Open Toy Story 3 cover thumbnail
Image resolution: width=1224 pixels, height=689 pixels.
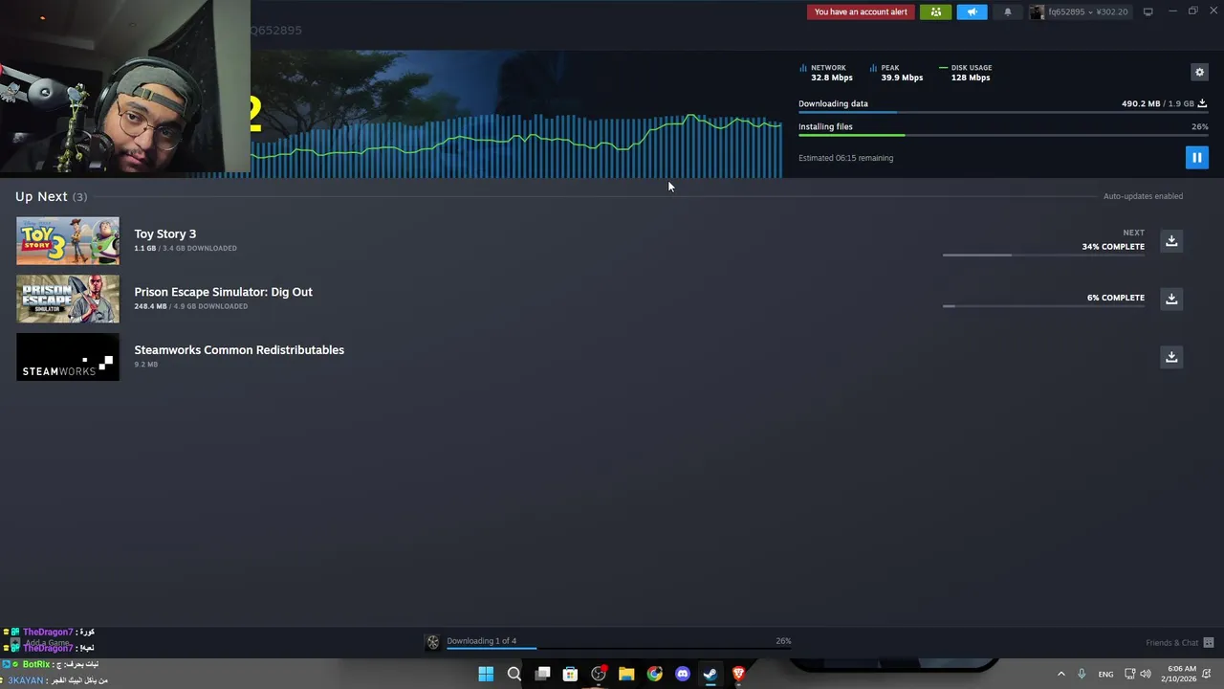coord(68,241)
